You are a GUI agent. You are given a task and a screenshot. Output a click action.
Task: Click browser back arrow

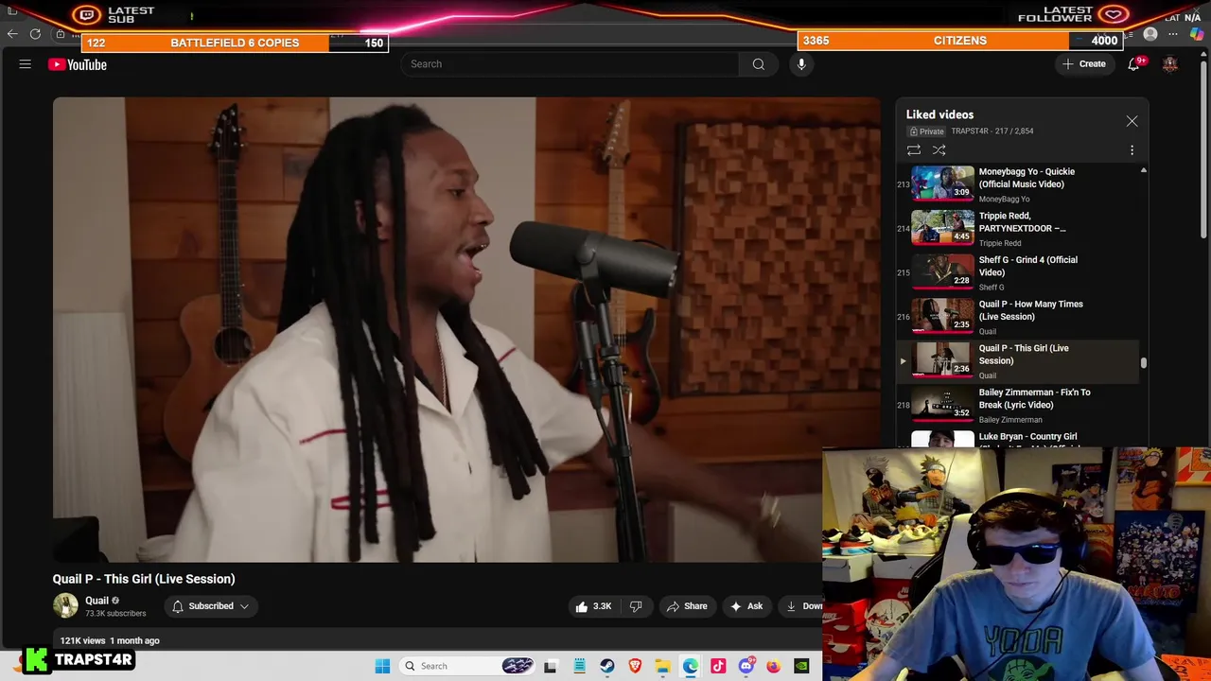[x=12, y=34]
